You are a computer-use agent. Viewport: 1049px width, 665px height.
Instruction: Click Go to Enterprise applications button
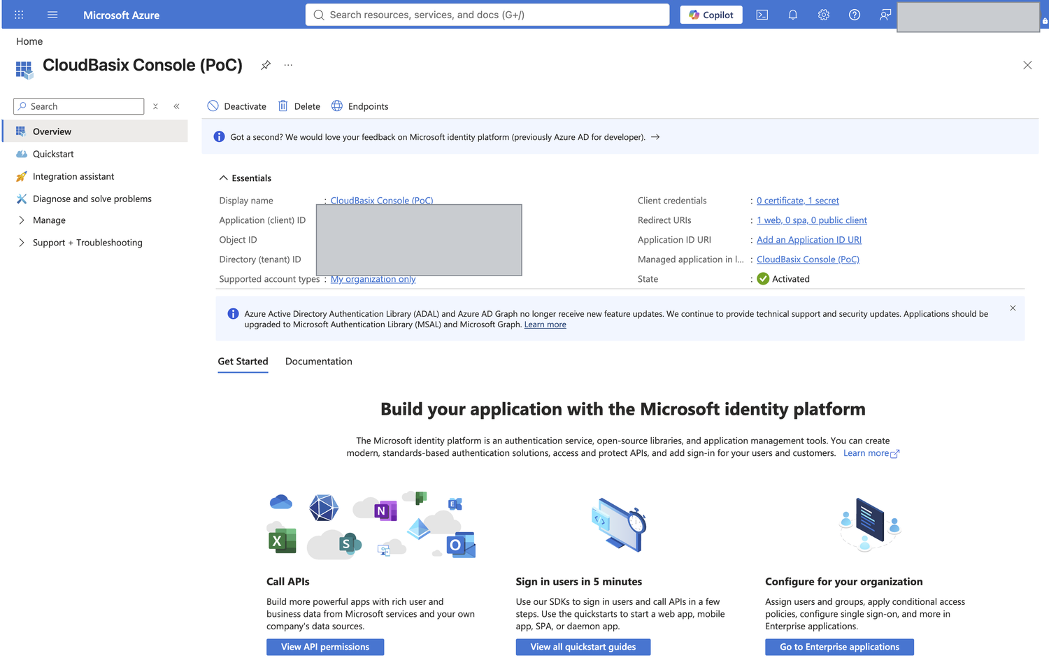pos(839,647)
